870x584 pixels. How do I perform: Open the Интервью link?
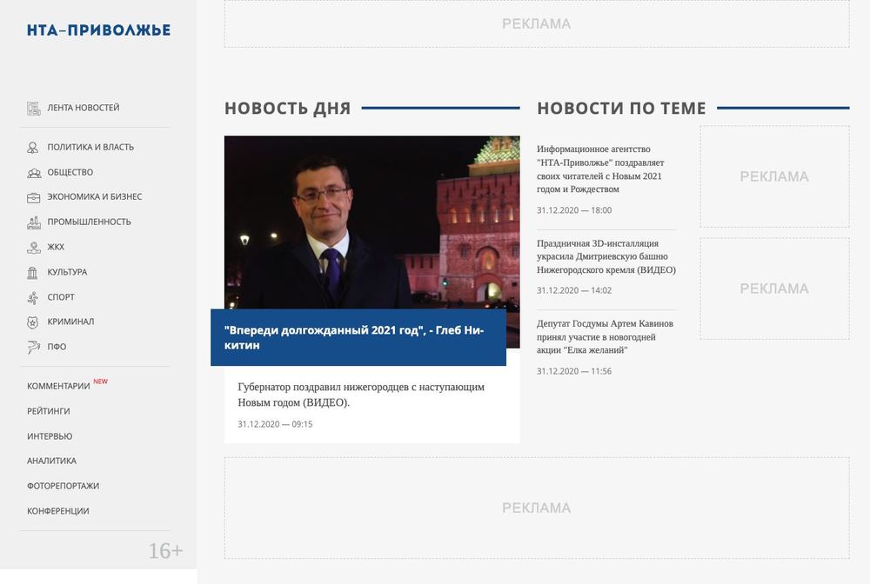[x=50, y=436]
